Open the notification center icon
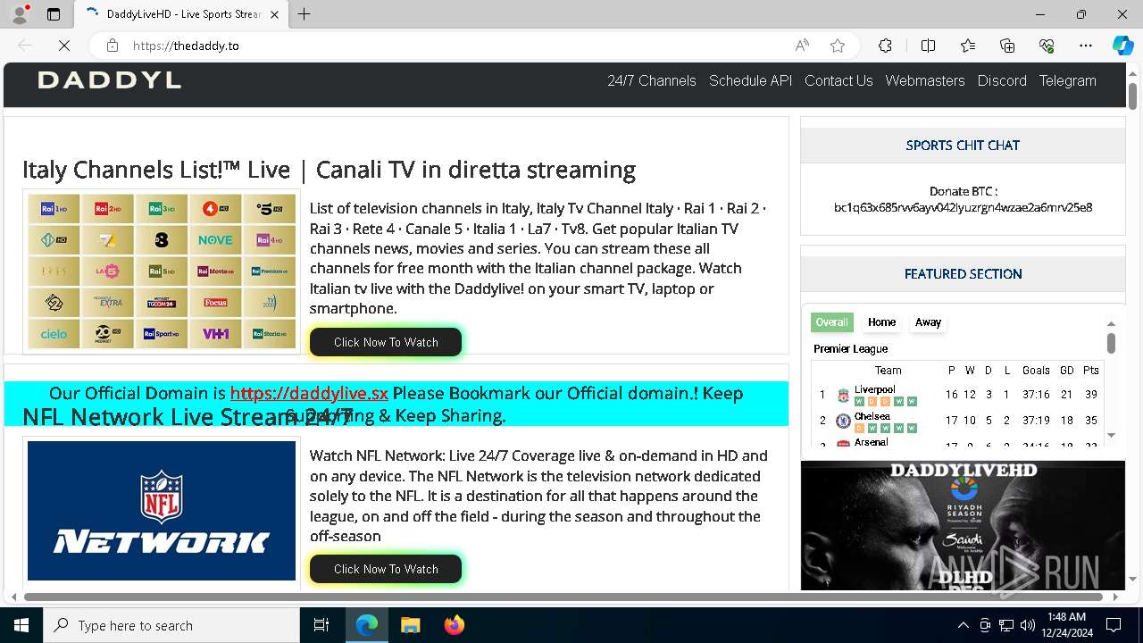The width and height of the screenshot is (1143, 643). 1114,625
